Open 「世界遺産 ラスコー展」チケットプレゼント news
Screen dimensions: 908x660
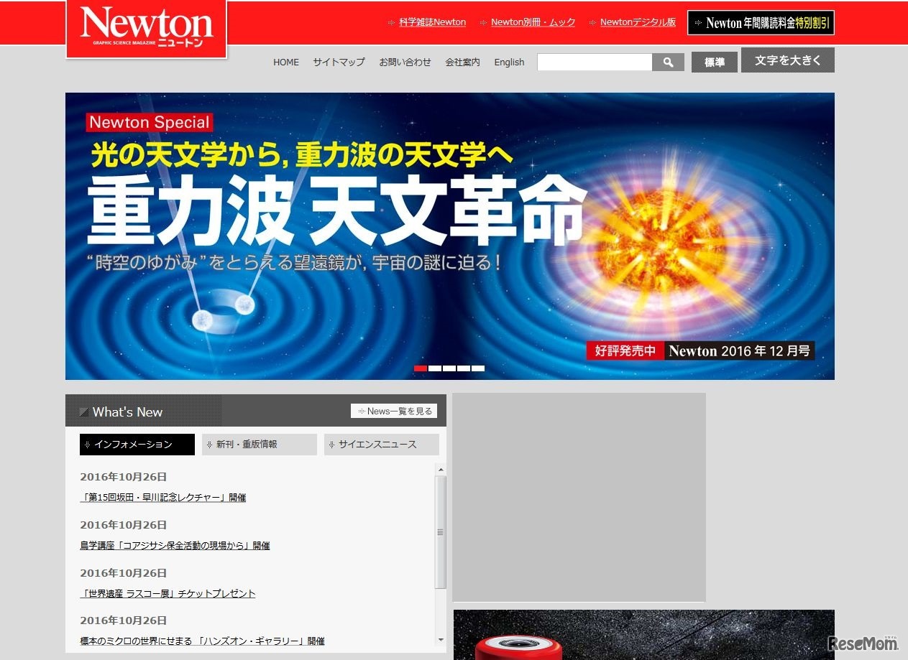[168, 594]
